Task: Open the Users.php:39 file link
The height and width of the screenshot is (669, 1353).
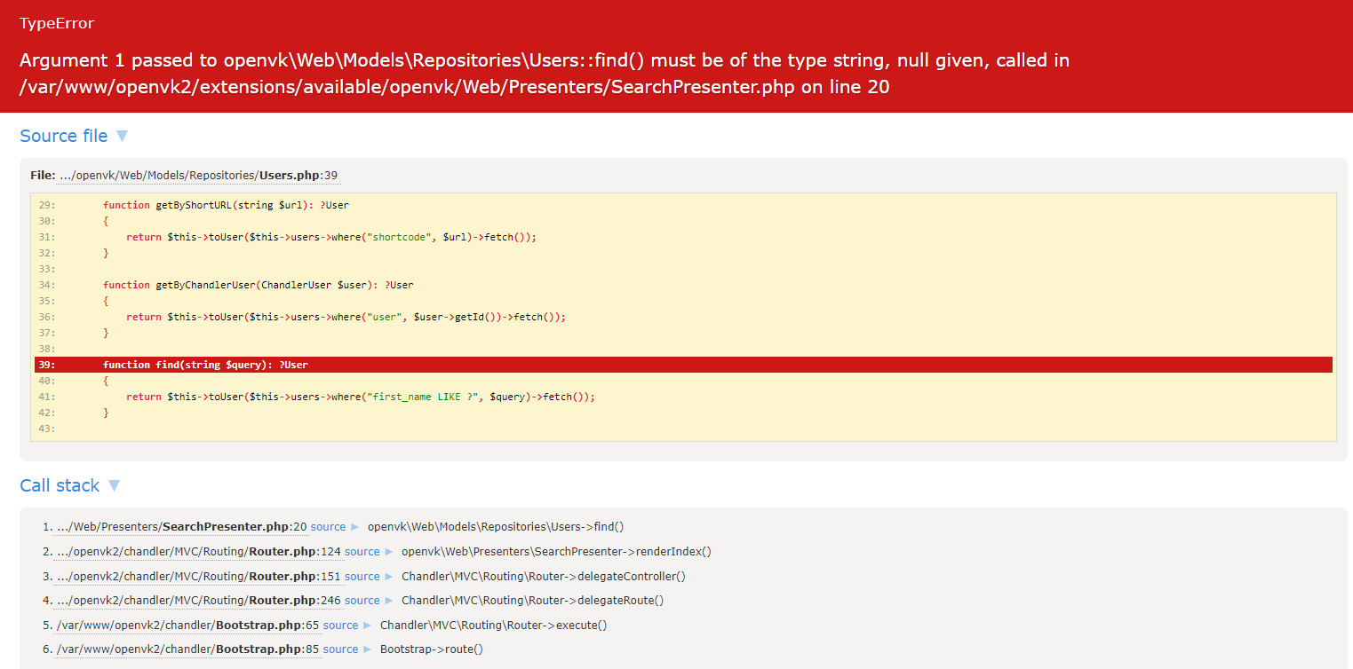Action: [x=198, y=175]
